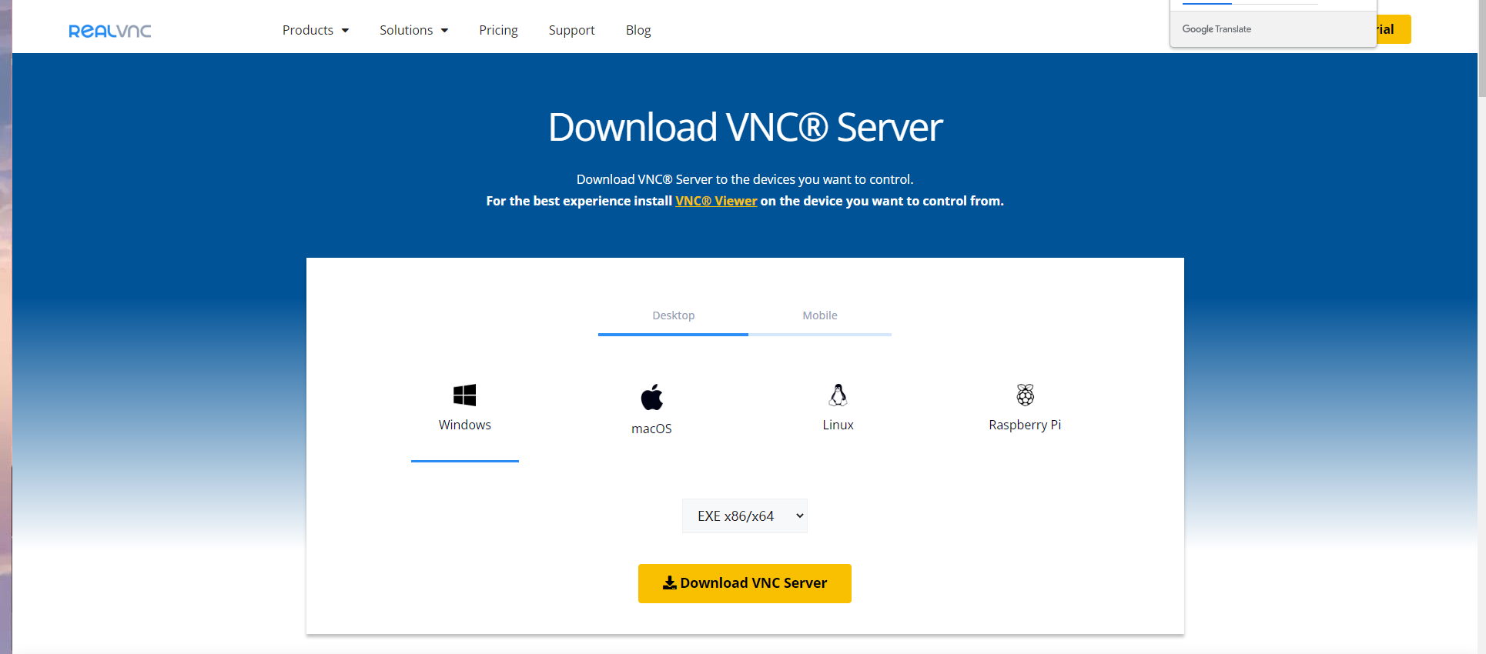Go to the Pricing page
This screenshot has width=1486, height=654.
point(498,30)
